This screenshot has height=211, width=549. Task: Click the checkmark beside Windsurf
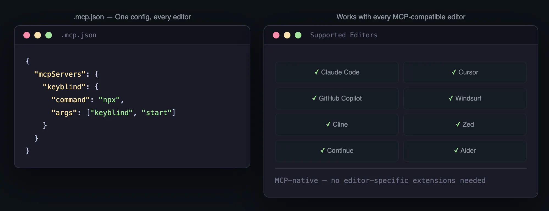pos(451,98)
